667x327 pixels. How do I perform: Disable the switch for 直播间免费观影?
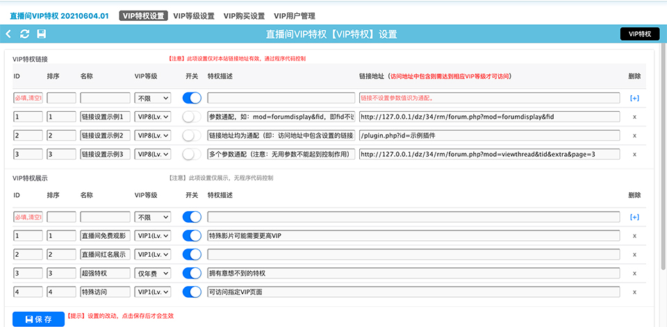pyautogui.click(x=192, y=236)
